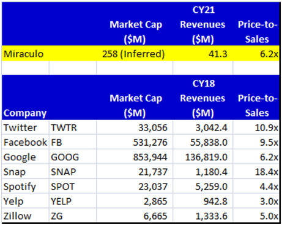
Task: Select Zillow's 6,665 market cap cell
Action: click(x=135, y=216)
